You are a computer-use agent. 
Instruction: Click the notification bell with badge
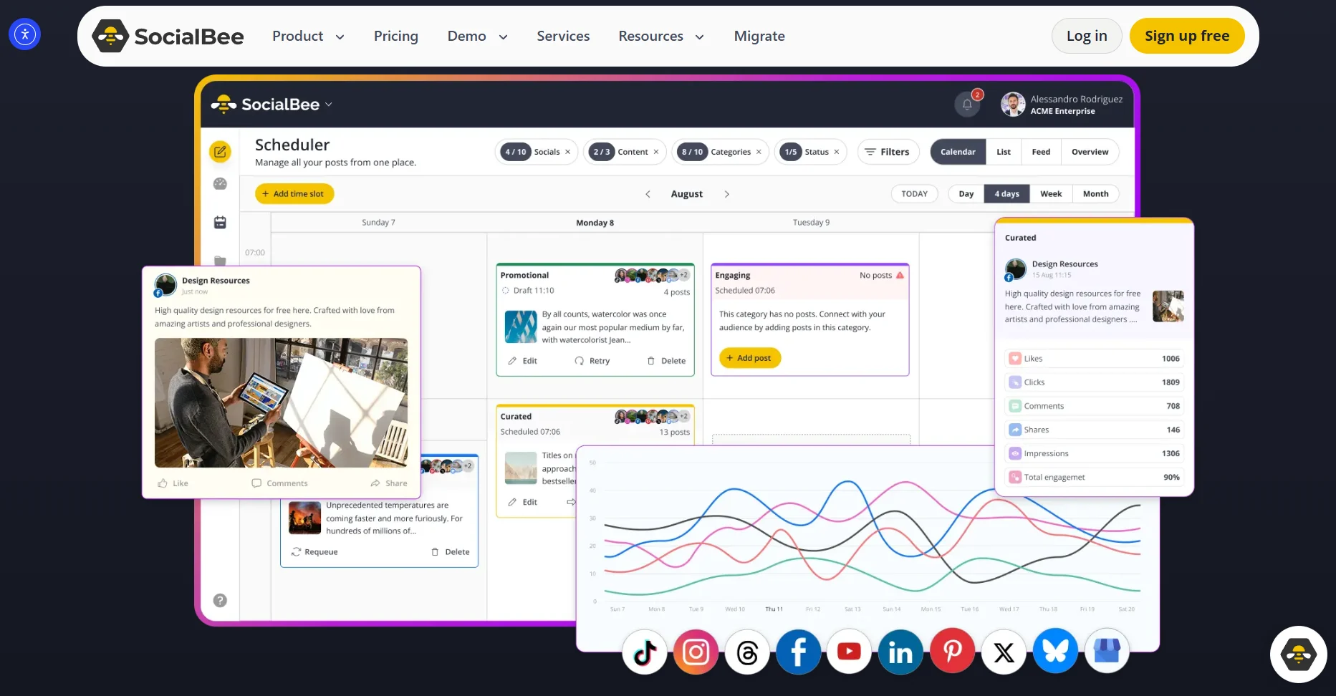[x=968, y=104]
